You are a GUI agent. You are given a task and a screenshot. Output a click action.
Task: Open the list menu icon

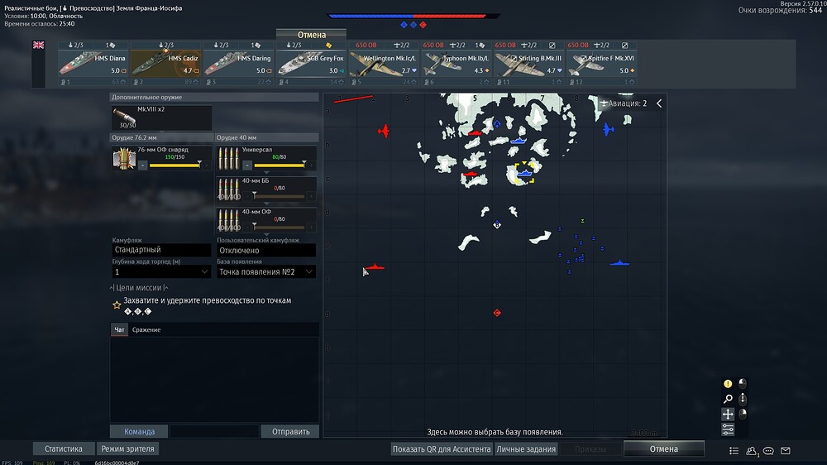click(x=734, y=451)
